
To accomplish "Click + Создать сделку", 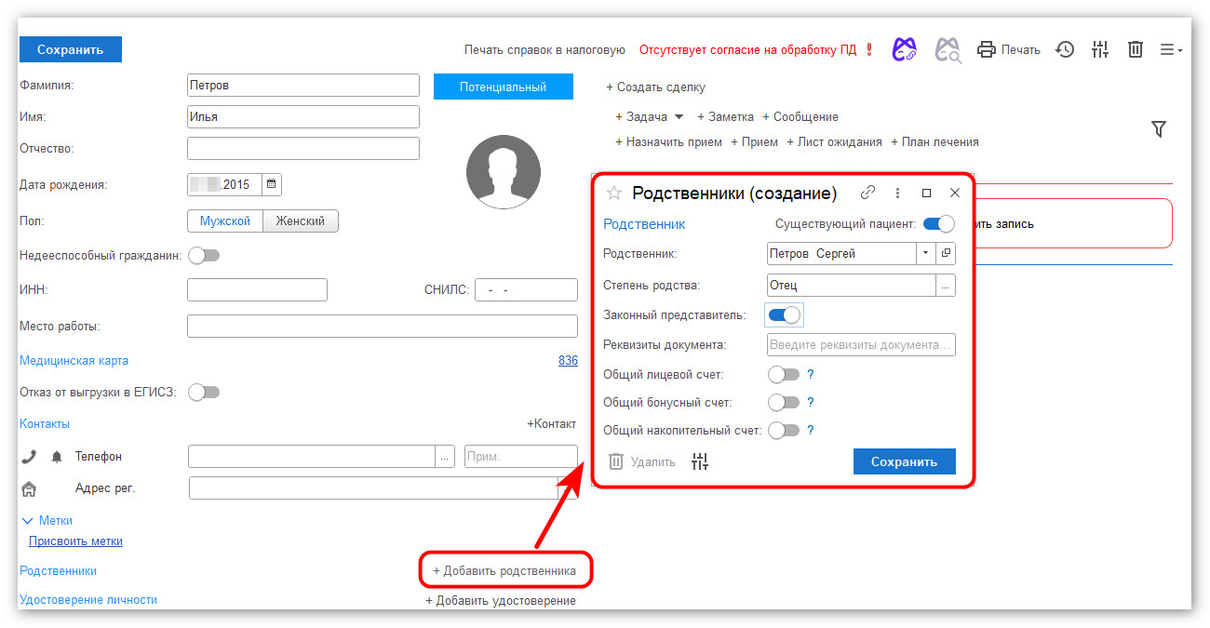I will (x=655, y=87).
